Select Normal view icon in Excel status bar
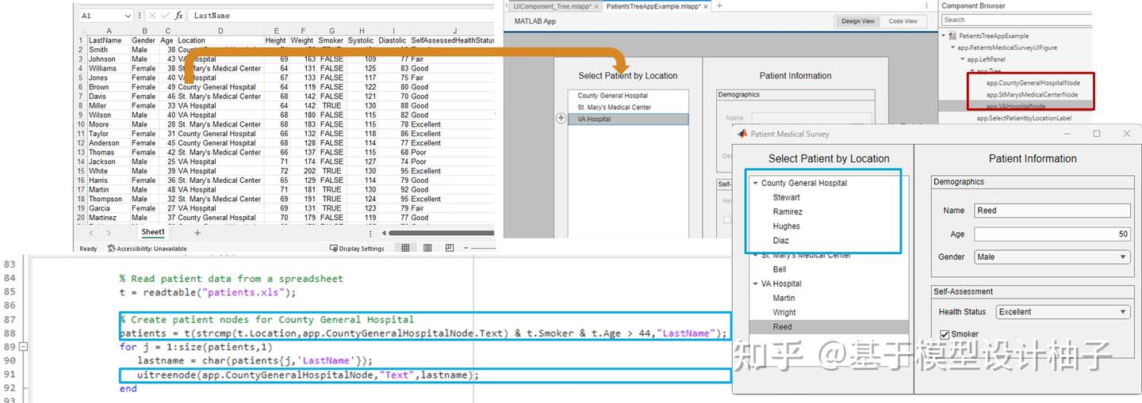 pyautogui.click(x=405, y=248)
